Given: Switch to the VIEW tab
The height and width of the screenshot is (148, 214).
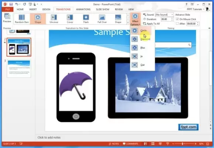Looking at the screenshot, I should (x=131, y=10).
